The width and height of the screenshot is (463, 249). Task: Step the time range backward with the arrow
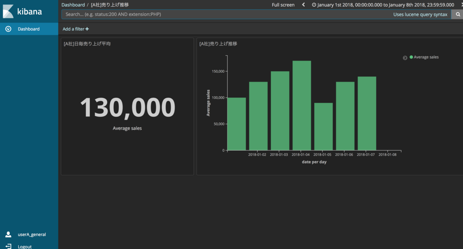click(x=303, y=5)
